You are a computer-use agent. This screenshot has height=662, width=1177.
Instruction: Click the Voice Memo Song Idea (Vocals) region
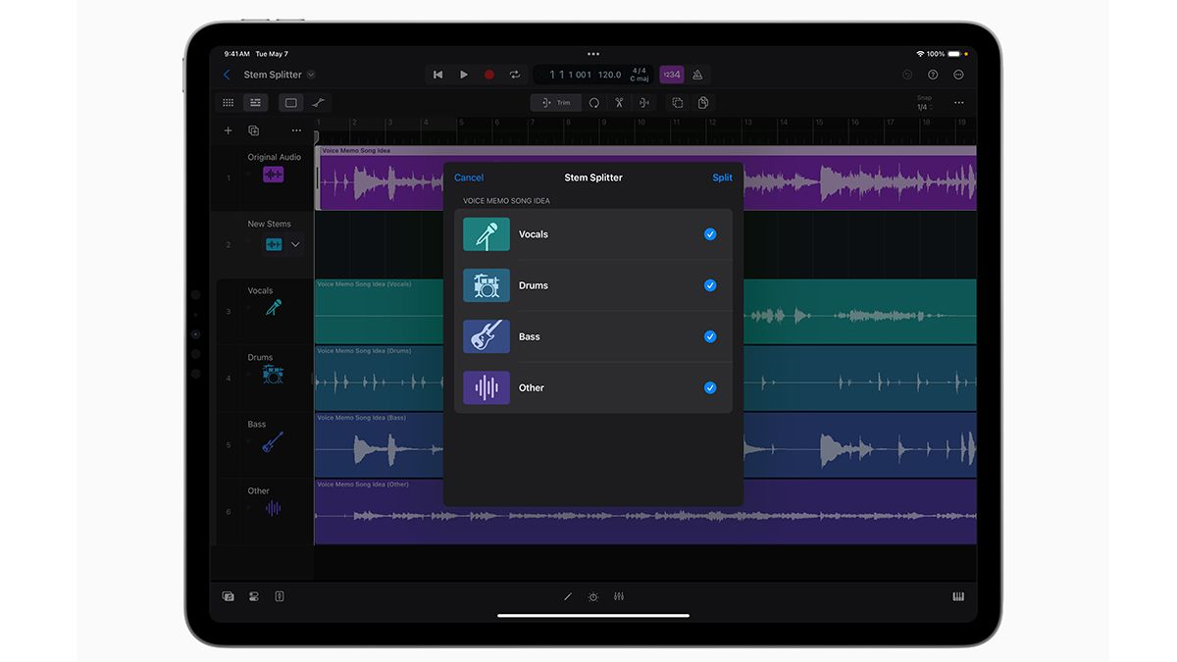379,312
